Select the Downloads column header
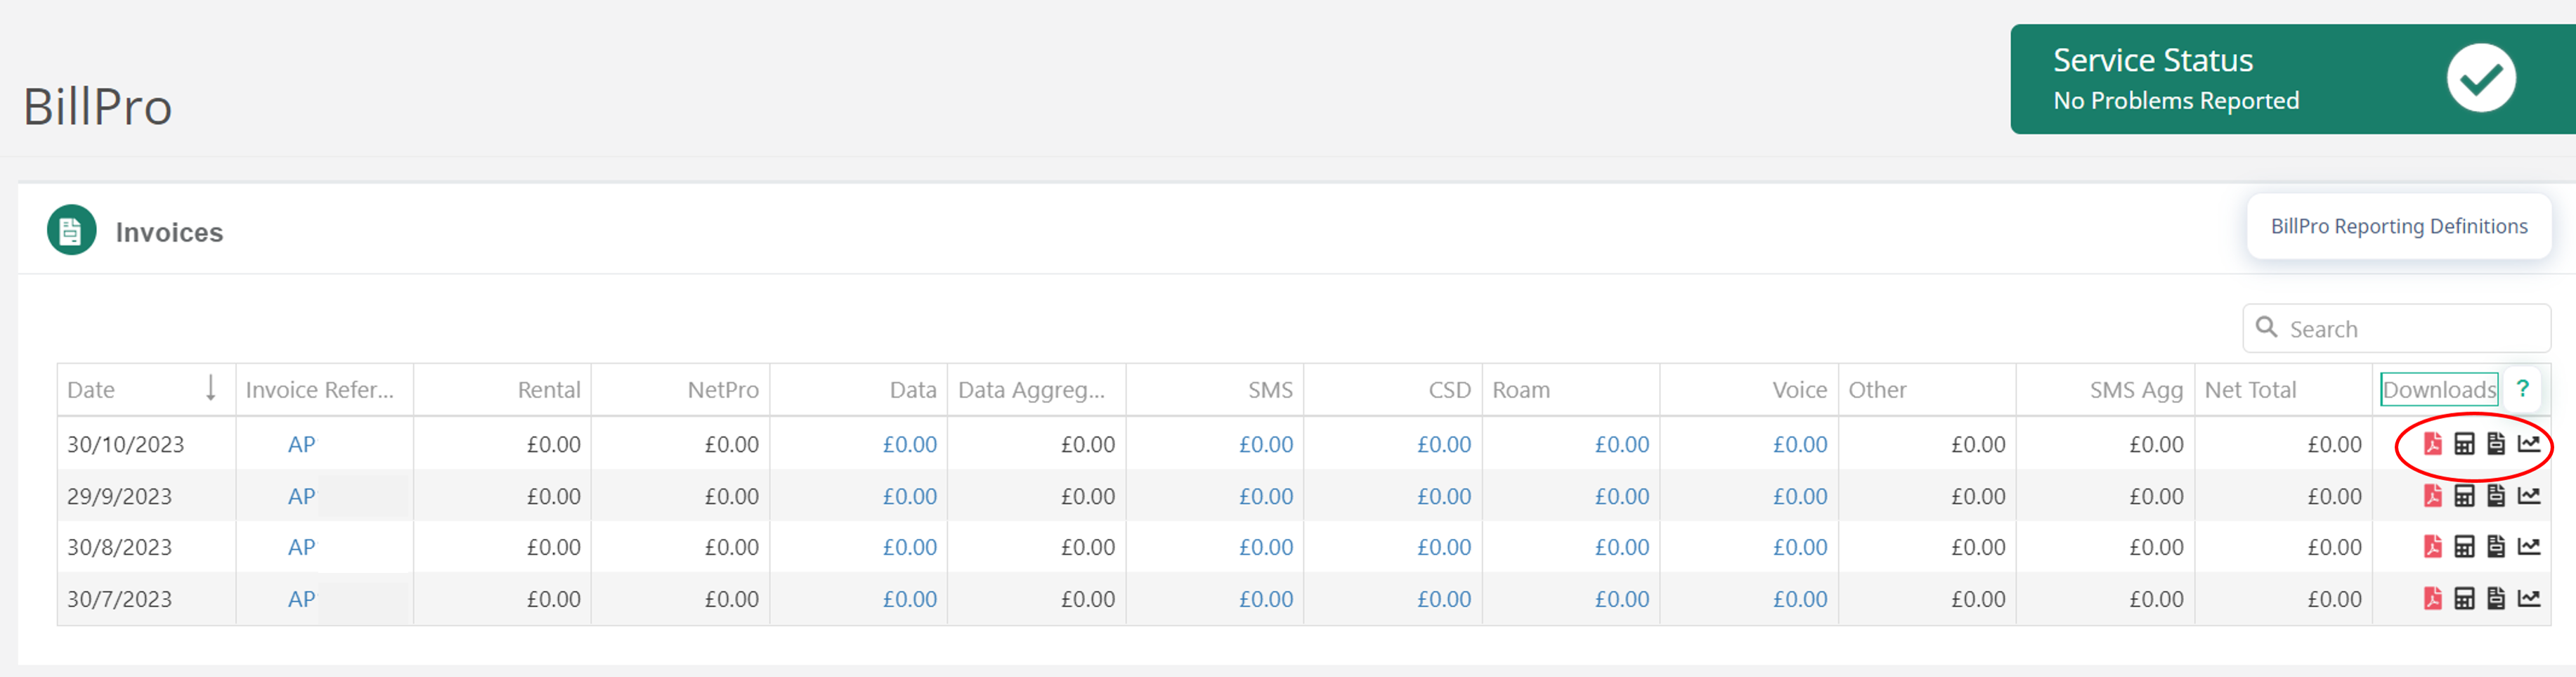 coord(2438,390)
